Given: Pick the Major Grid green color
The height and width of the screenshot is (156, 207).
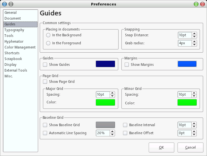Looking at the screenshot, I should (105, 102).
